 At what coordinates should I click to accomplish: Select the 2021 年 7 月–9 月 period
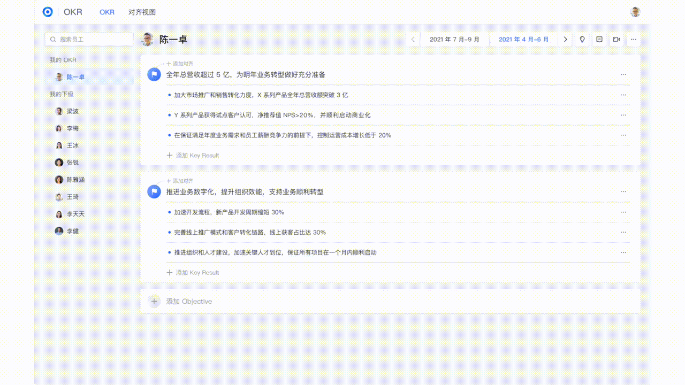454,40
